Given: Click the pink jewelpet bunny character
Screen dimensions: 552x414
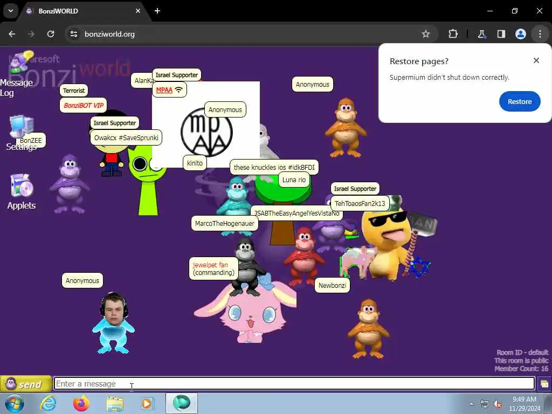Looking at the screenshot, I should coord(246,314).
